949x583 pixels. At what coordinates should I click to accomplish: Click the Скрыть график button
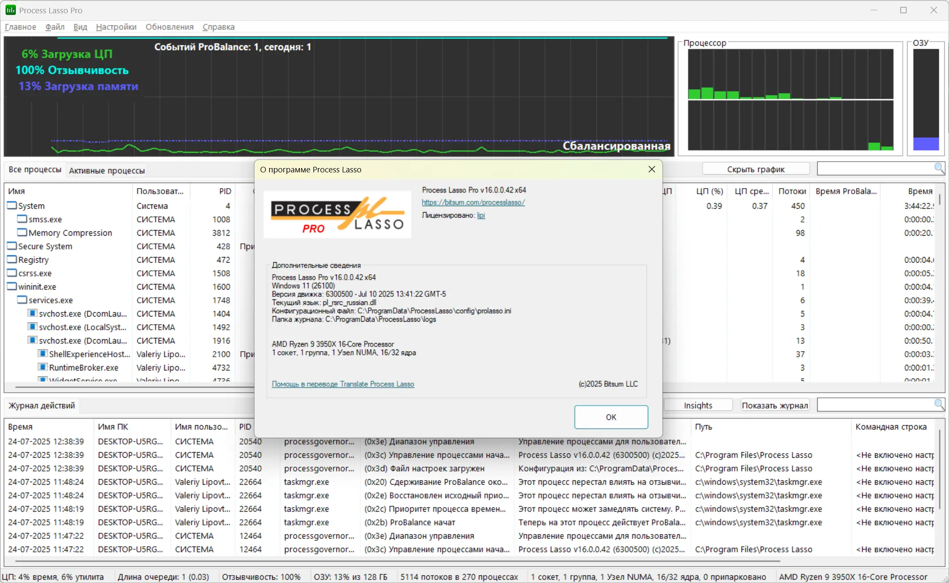pos(756,169)
